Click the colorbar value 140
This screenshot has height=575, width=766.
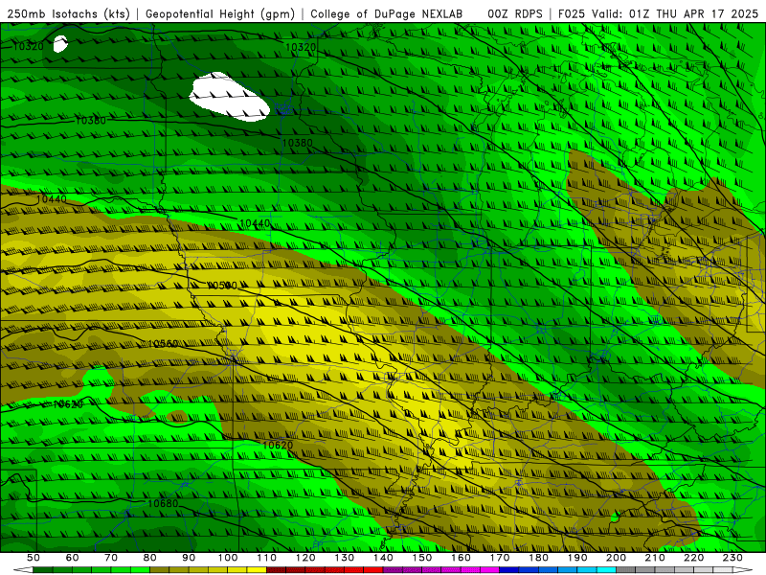pyautogui.click(x=383, y=558)
